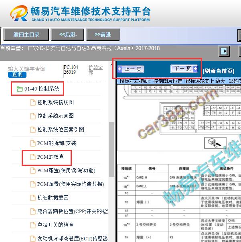241x242 pixels.
Task: Click the 返回主目录 button
Action: click(26, 35)
